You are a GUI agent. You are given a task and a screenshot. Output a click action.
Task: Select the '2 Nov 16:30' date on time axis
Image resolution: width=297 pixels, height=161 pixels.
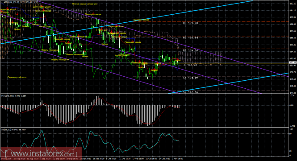[177, 159]
